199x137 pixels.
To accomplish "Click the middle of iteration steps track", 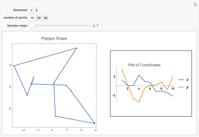I will click(x=60, y=26).
